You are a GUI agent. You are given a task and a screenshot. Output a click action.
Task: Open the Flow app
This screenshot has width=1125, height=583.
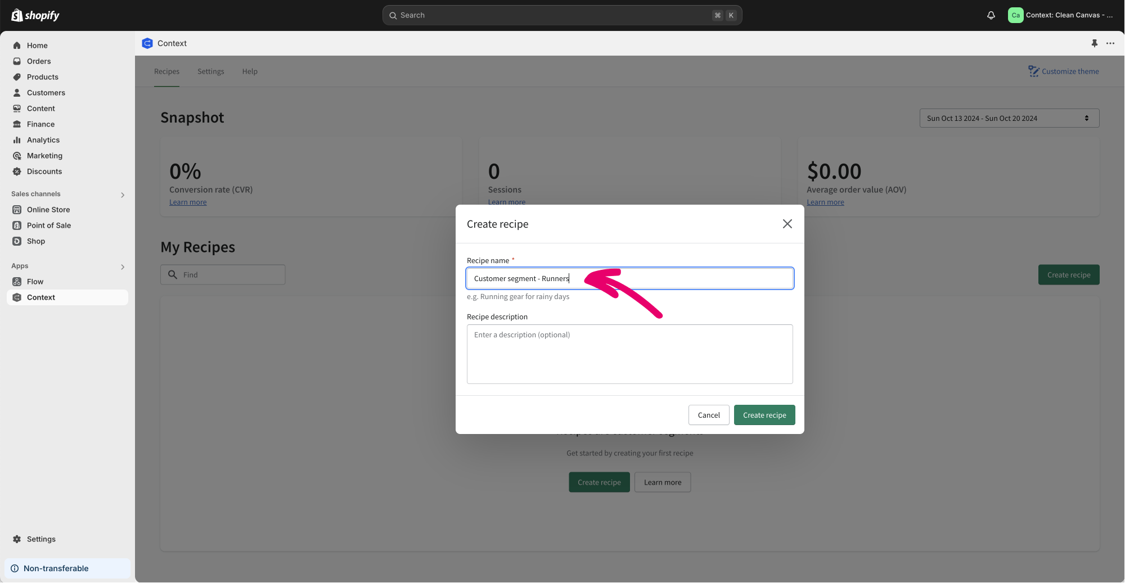35,282
